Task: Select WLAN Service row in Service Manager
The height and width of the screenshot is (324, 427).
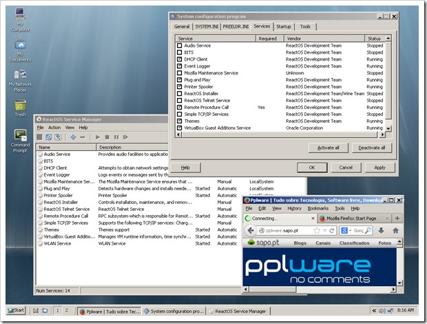Action: tap(138, 243)
